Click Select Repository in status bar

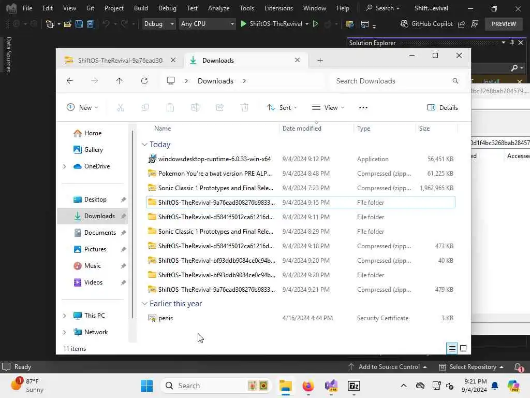(x=471, y=367)
